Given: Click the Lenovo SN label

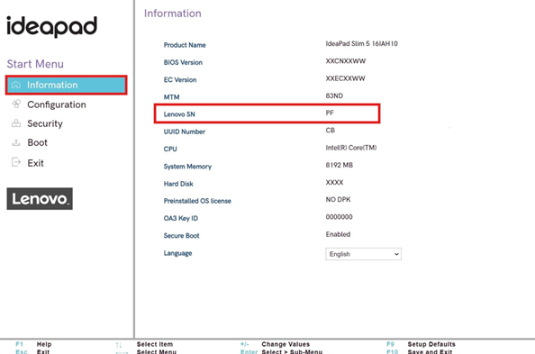Looking at the screenshot, I should (x=179, y=114).
